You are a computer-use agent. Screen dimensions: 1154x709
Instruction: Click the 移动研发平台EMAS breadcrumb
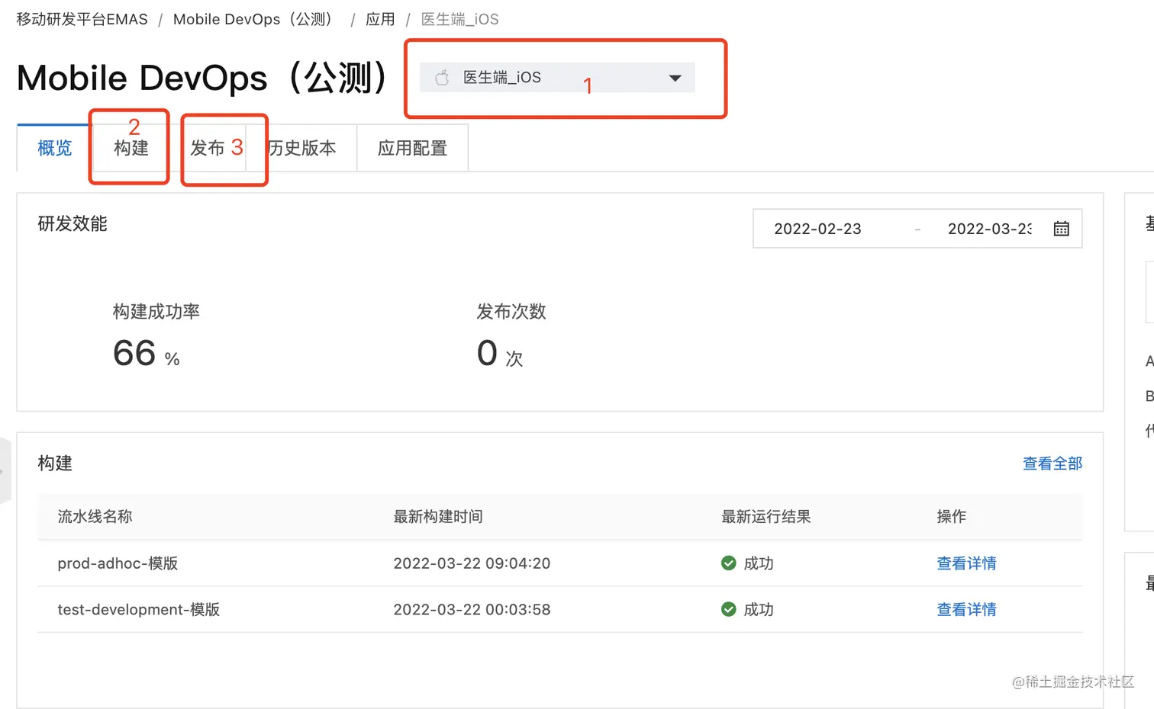coord(82,19)
